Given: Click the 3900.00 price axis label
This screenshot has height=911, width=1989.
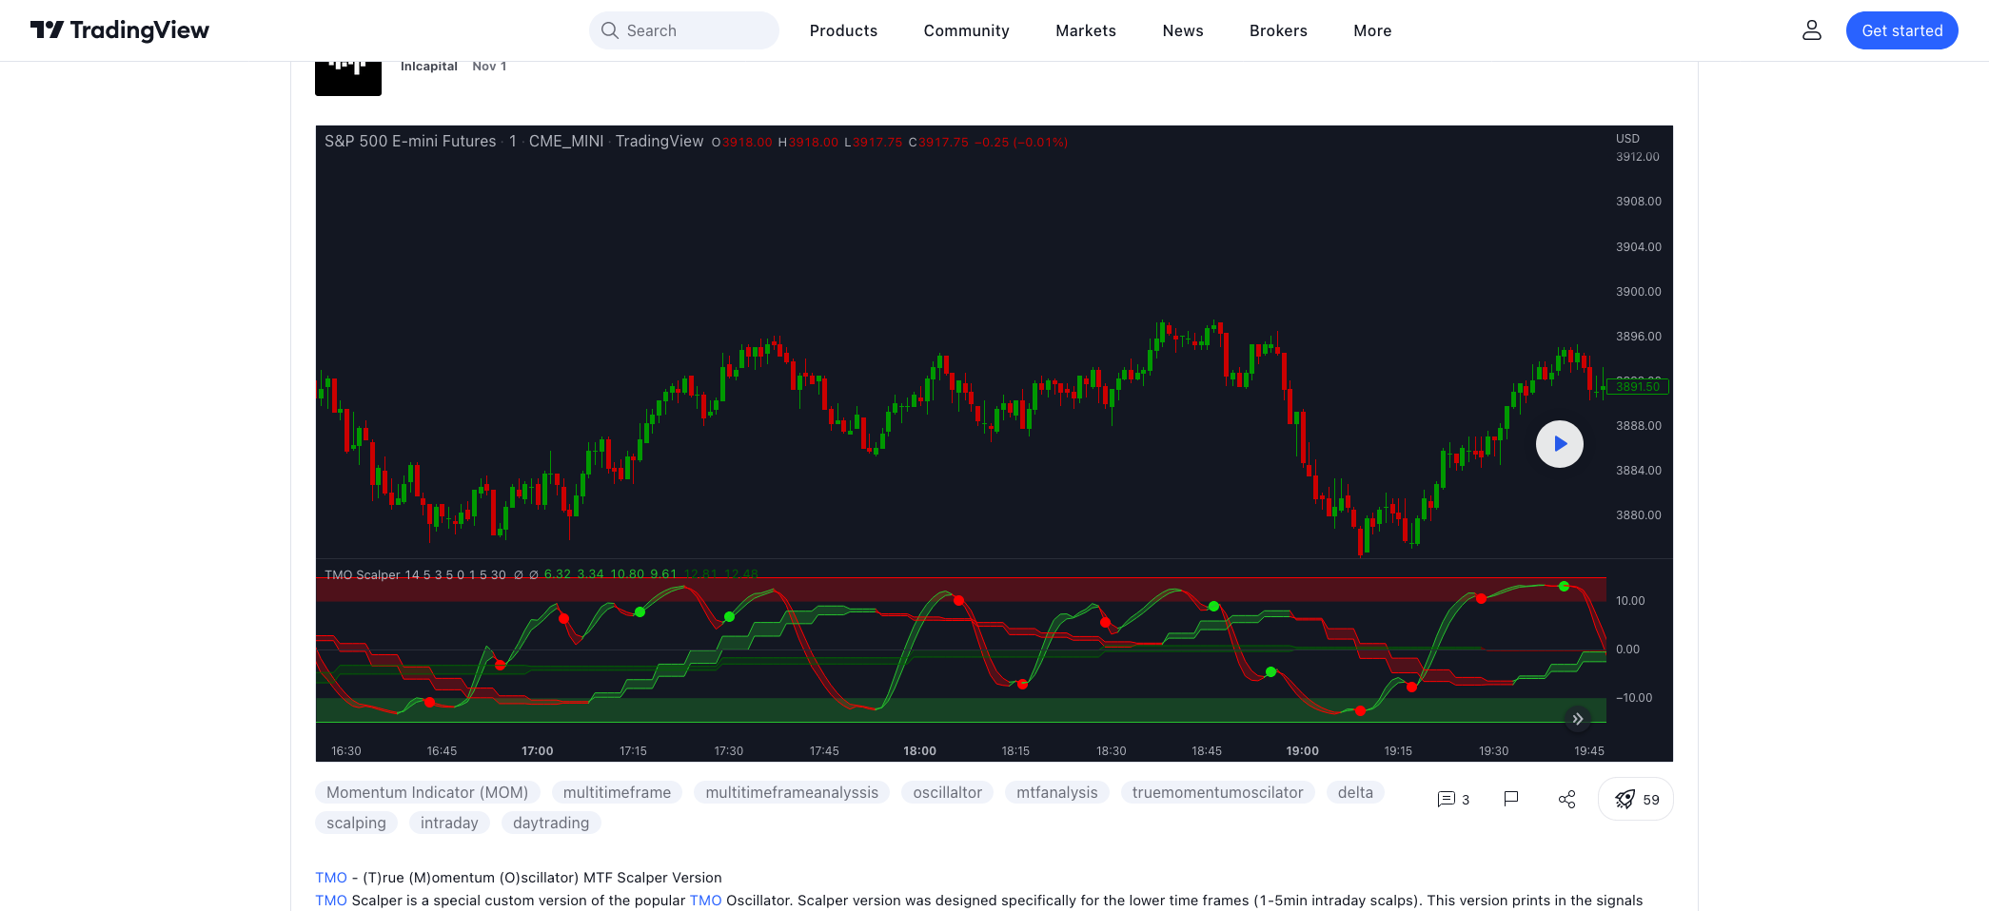Looking at the screenshot, I should click(1639, 292).
